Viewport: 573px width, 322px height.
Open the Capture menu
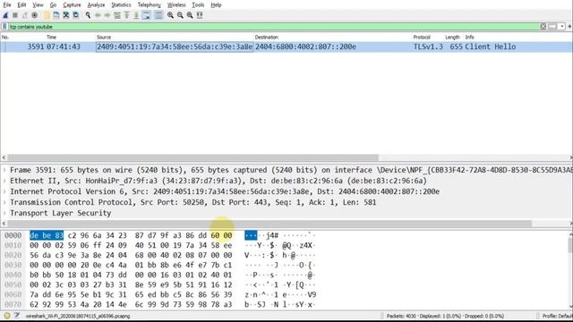point(72,4)
